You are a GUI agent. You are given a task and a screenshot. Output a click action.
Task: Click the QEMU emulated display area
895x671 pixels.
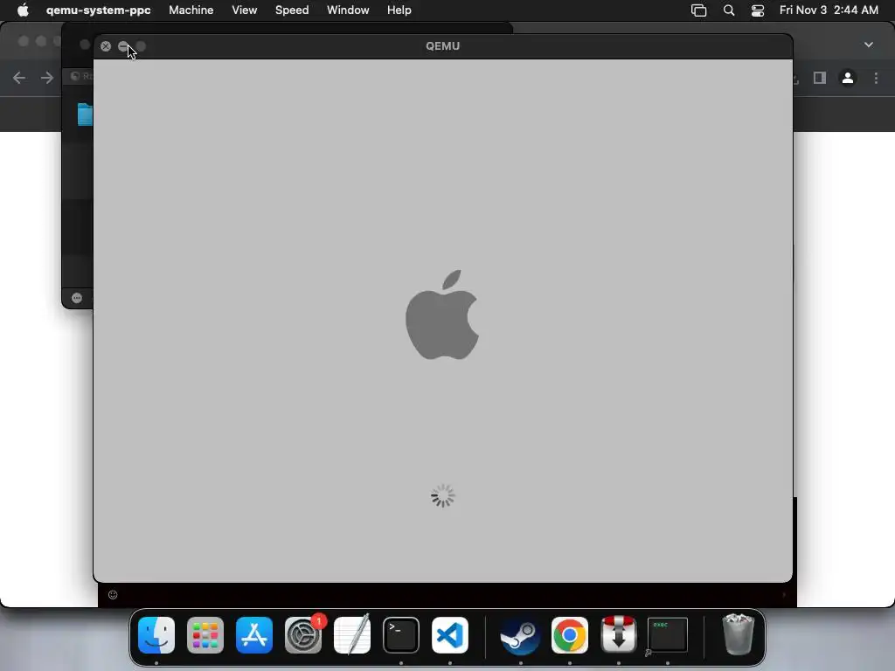point(443,321)
